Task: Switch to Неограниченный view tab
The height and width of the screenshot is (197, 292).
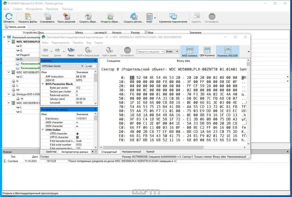Action: click(131, 152)
